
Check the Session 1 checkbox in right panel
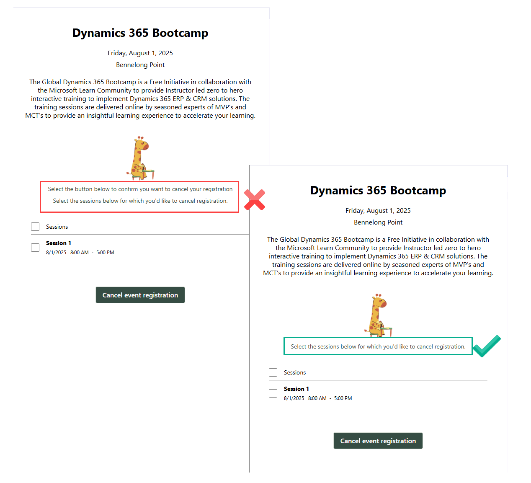273,393
